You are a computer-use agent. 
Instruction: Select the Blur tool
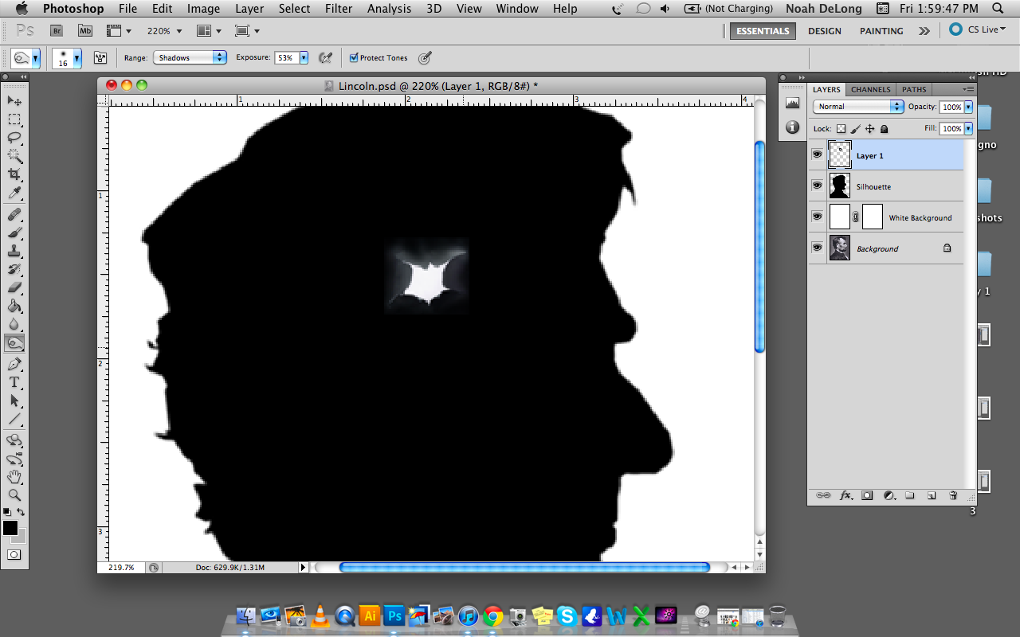(x=14, y=325)
